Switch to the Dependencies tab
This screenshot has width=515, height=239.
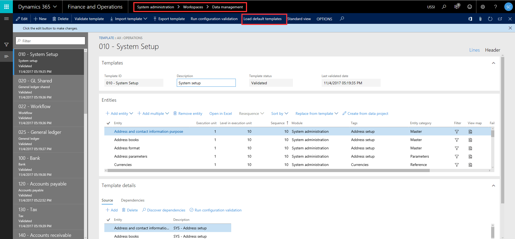(133, 200)
